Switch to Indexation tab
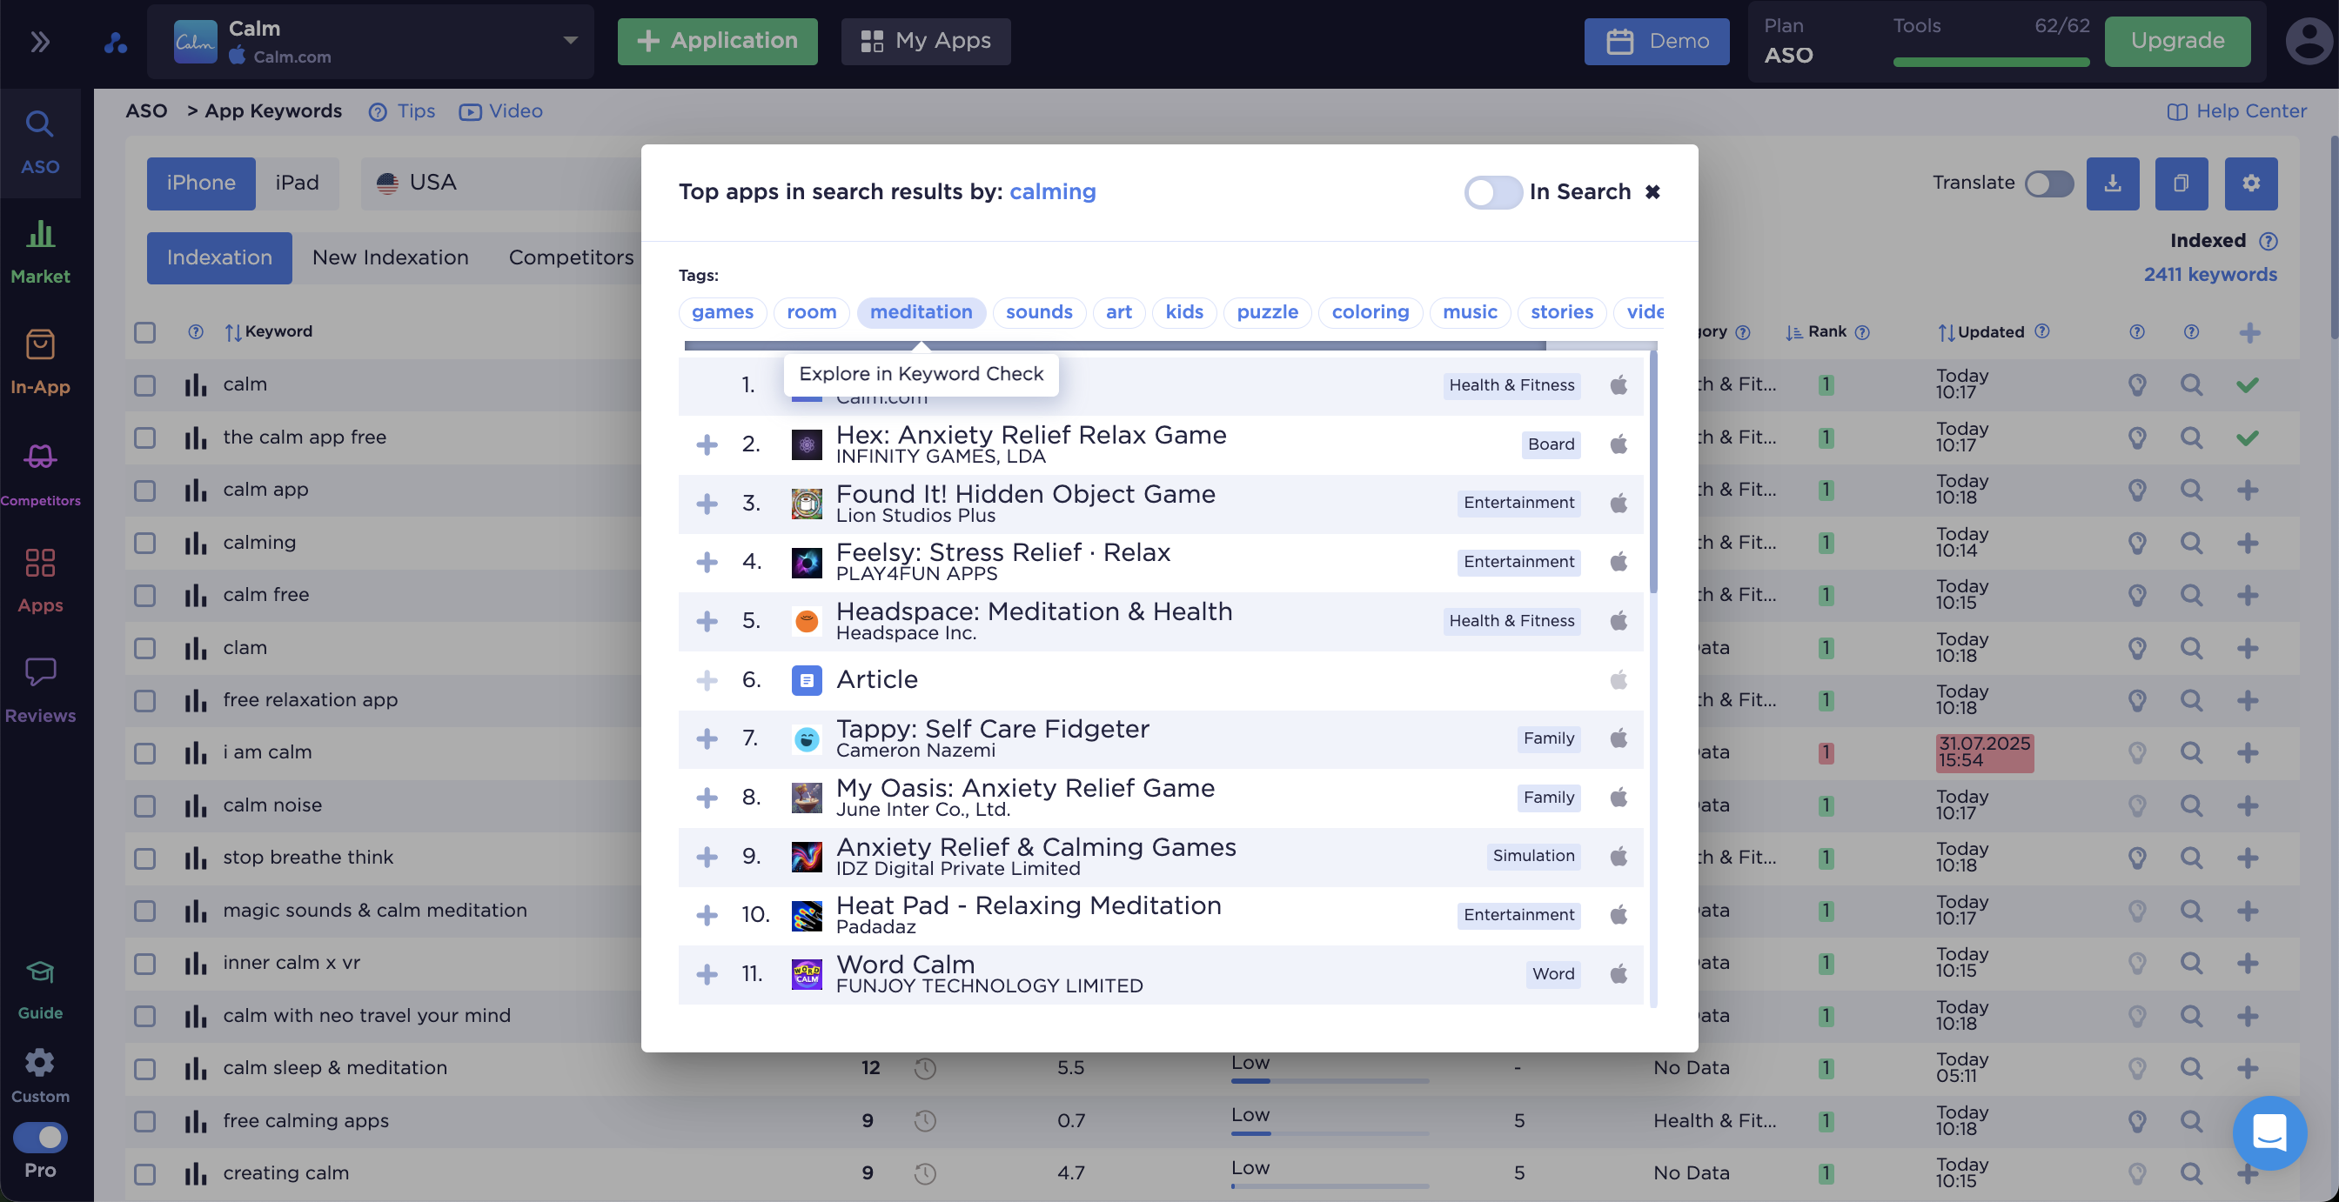The image size is (2339, 1202). click(218, 257)
